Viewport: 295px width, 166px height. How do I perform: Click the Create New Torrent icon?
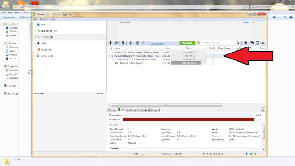click(123, 43)
